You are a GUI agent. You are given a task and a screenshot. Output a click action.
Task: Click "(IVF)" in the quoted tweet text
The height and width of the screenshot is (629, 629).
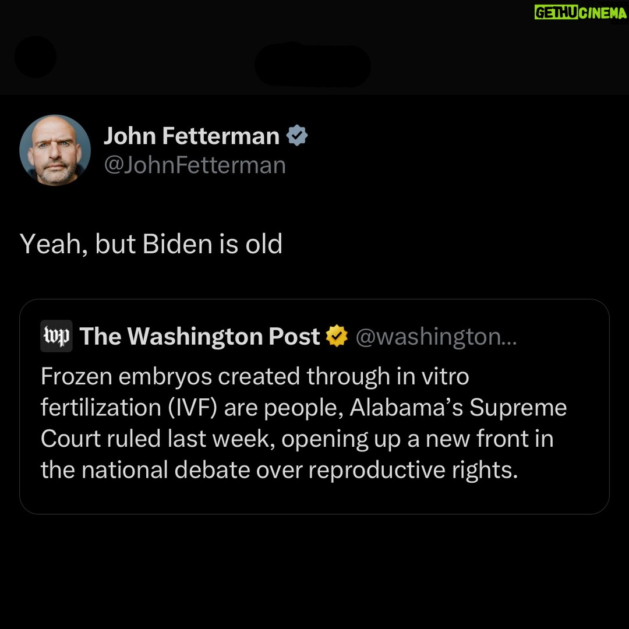click(193, 408)
